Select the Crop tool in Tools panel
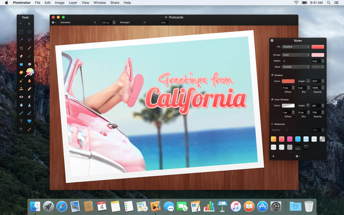 pos(21,48)
